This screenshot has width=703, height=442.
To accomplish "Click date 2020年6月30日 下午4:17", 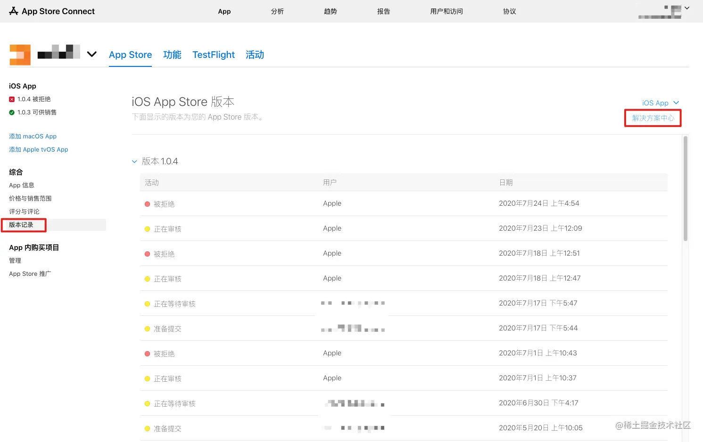I will (x=538, y=403).
